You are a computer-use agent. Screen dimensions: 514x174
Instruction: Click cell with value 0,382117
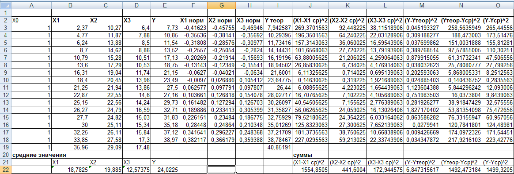click(x=193, y=140)
